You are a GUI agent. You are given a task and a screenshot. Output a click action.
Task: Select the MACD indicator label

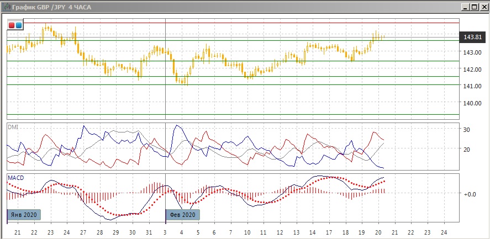(x=15, y=178)
